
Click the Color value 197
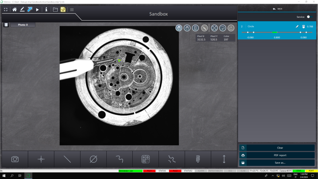[226, 39]
